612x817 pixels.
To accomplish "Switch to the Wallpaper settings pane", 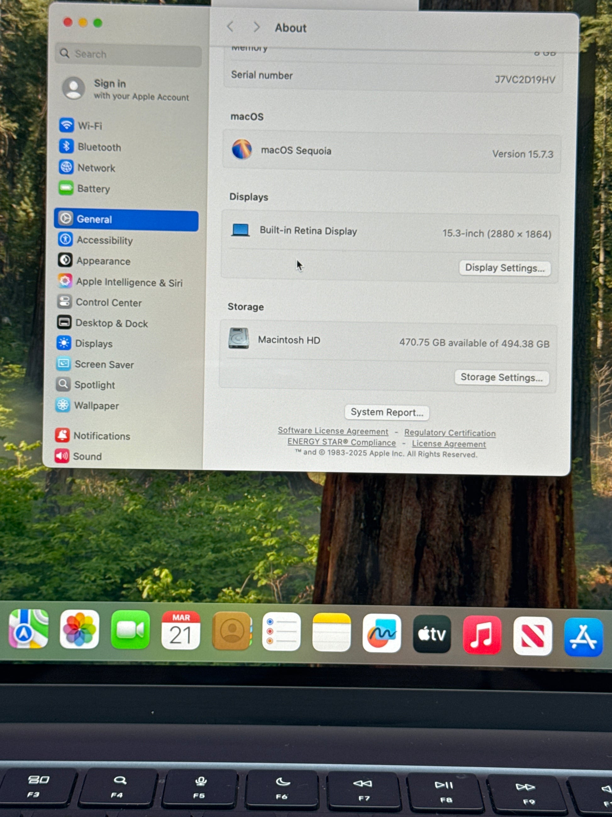I will 96,406.
